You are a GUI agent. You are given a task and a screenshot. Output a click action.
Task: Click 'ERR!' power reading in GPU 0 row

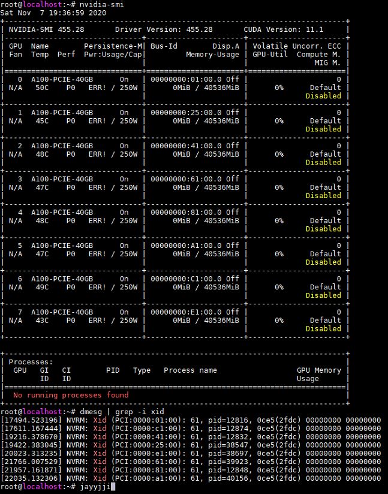(97, 88)
